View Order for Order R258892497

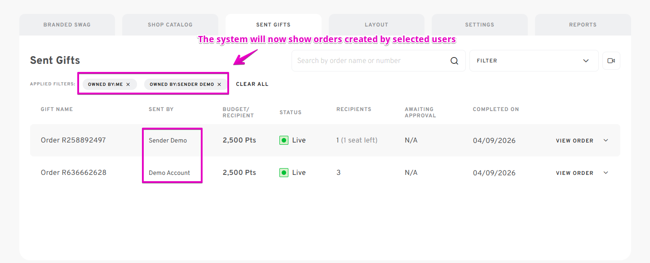pos(575,141)
